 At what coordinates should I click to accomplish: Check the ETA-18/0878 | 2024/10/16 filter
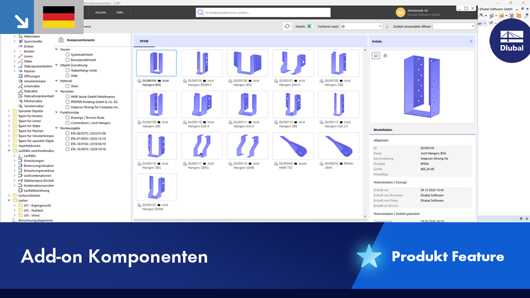pos(68,149)
